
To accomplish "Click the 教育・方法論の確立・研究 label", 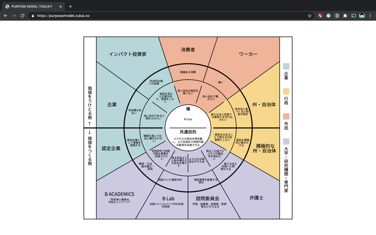I will point(146,166).
